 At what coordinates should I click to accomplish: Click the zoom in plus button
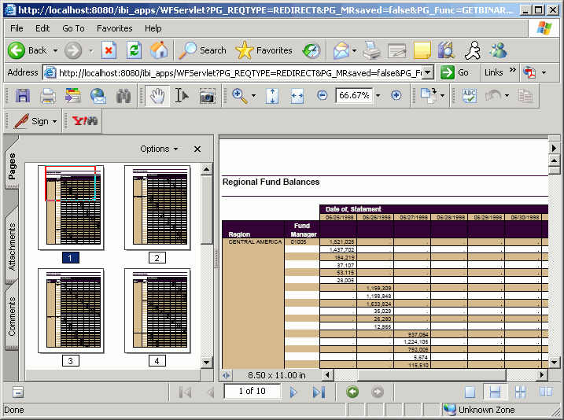pos(396,95)
